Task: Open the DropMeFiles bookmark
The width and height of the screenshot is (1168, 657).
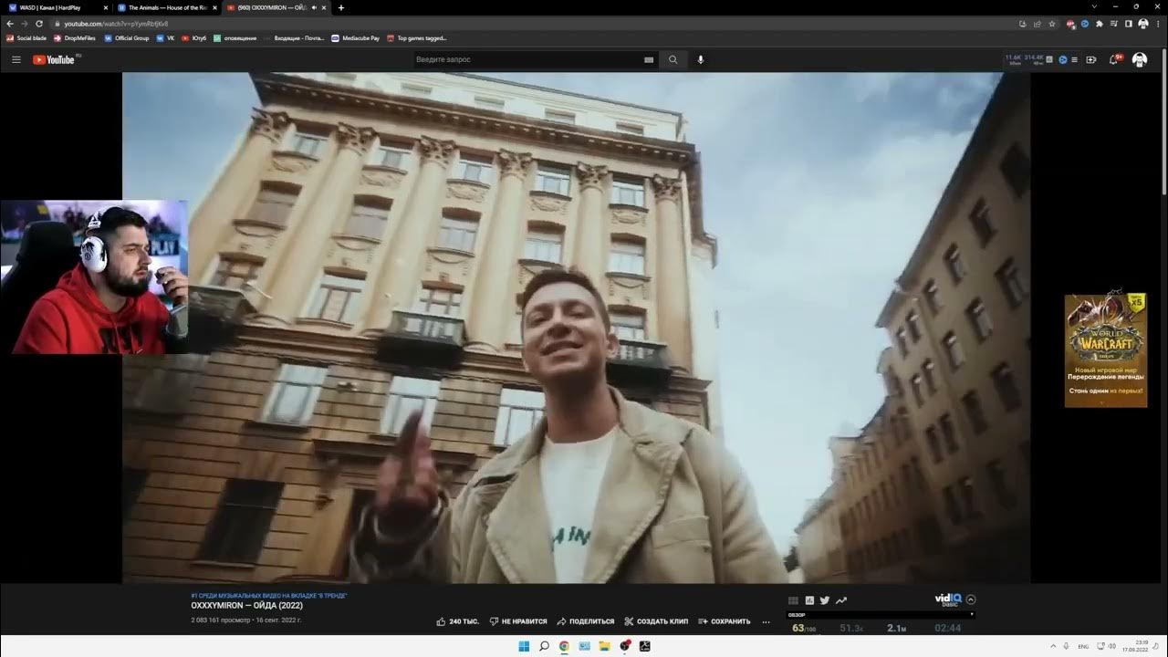Action: click(x=75, y=38)
